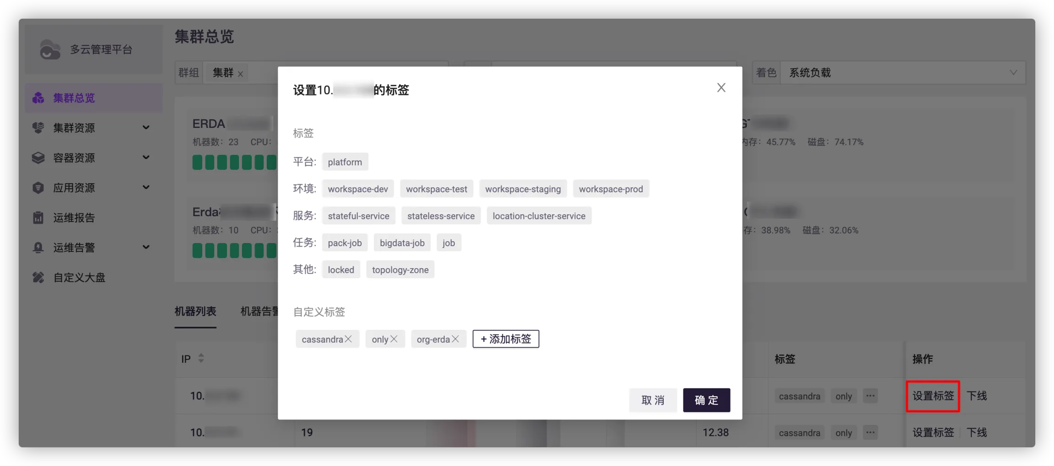This screenshot has height=466, width=1054.
Task: Expand the 运维告警 sidebar menu
Action: click(146, 247)
